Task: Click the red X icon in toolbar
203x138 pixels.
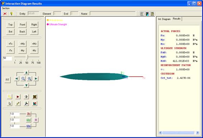Action: [5, 14]
